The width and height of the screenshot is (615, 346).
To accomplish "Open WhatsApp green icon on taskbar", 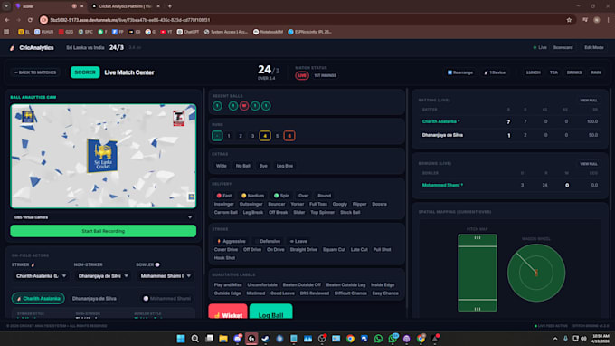I will click(378, 339).
